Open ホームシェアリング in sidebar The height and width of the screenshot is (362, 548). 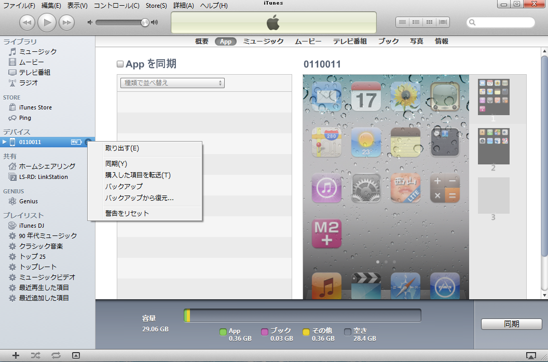click(x=42, y=166)
